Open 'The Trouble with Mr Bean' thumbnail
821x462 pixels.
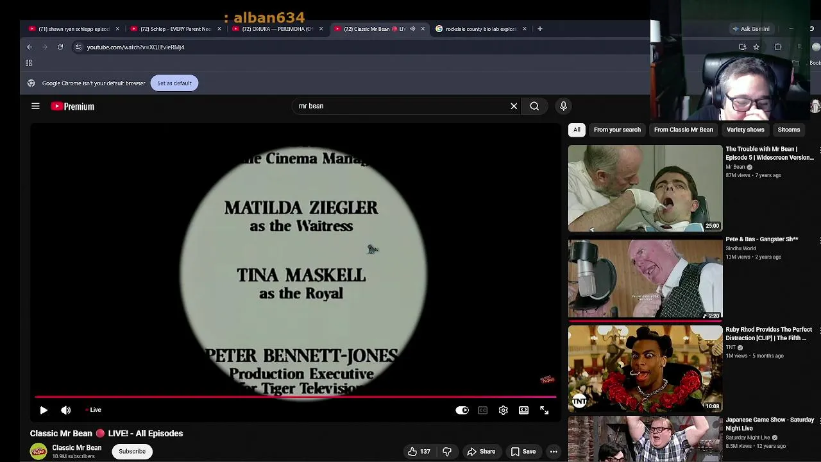645,189
